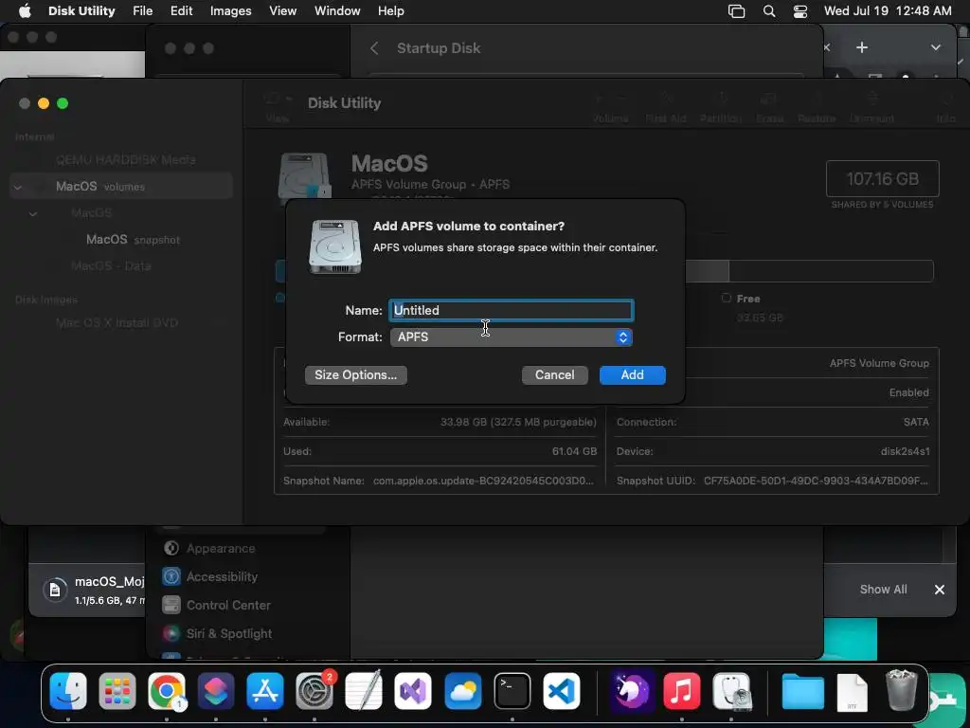This screenshot has width=970, height=728.
Task: Open the View menu in the menu bar
Action: coord(282,10)
